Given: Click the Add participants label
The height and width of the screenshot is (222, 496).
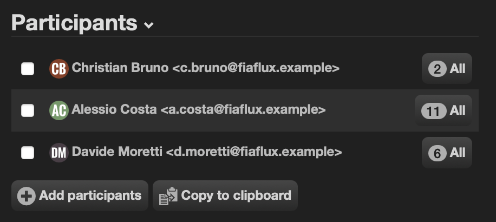Looking at the screenshot, I should (x=90, y=195).
